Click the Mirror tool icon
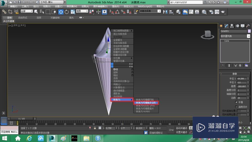Screen dimensions: 252x142 click(165, 12)
